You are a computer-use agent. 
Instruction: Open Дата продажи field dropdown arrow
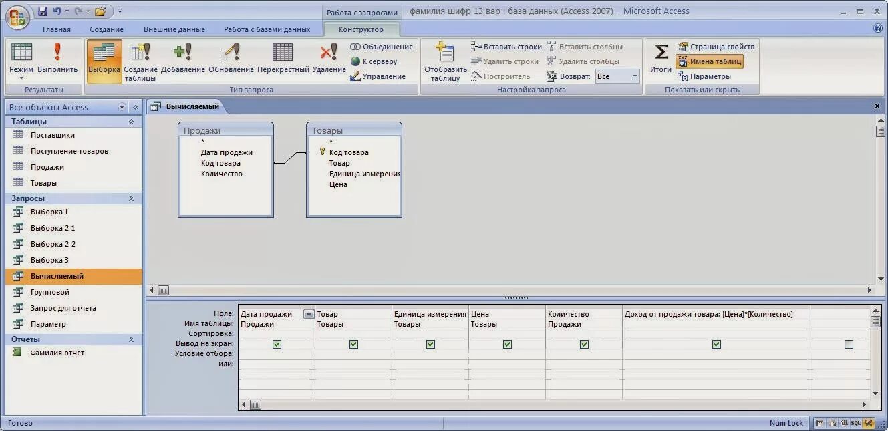[x=308, y=314]
